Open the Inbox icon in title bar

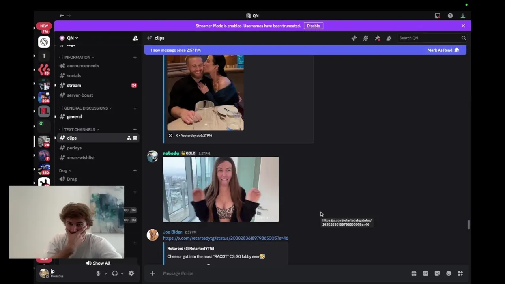coord(438,16)
